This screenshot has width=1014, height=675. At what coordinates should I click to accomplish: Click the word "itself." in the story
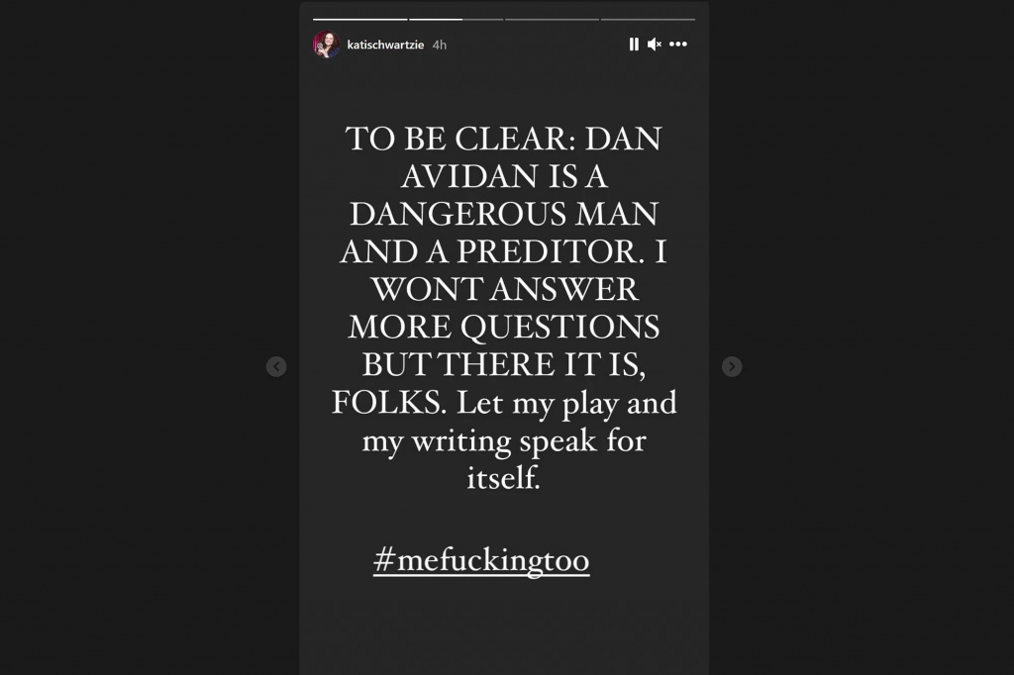coord(504,478)
